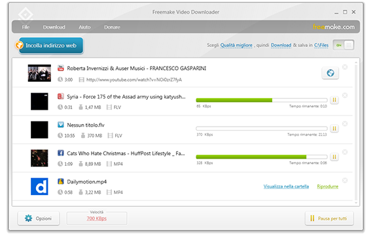Click the Dailymotion source icon
This screenshot has height=235, width=373.
[61, 181]
